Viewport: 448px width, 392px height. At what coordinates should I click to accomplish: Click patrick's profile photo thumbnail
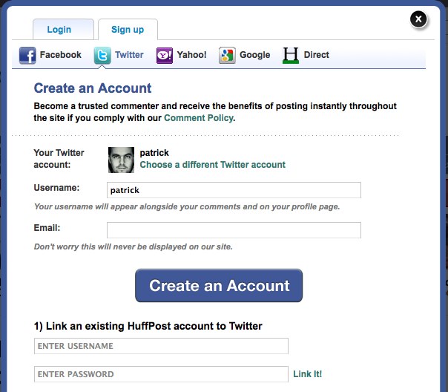click(x=121, y=160)
